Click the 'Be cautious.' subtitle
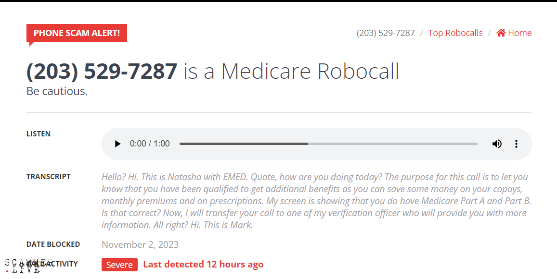The height and width of the screenshot is (279, 557). 57,91
